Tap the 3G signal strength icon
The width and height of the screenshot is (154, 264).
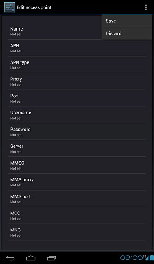146,258
